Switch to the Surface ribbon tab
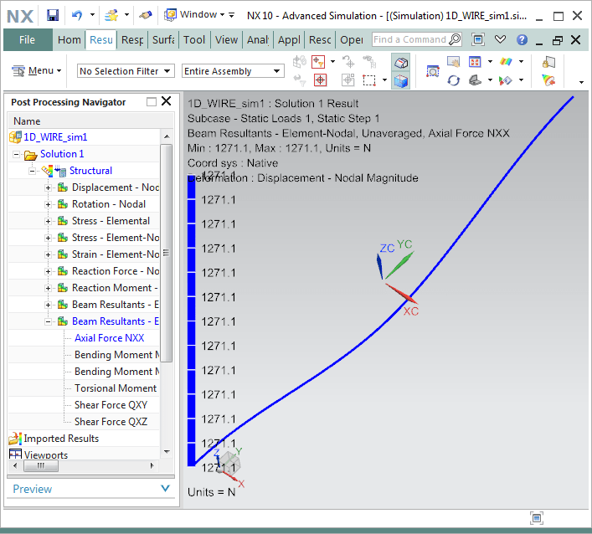592x534 pixels. coord(163,39)
